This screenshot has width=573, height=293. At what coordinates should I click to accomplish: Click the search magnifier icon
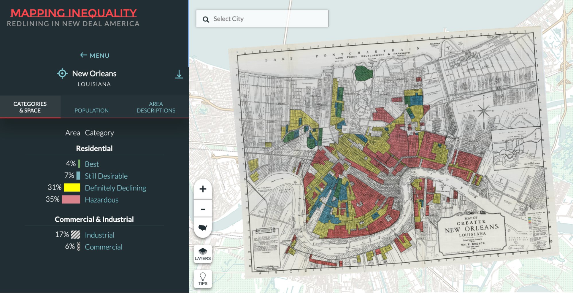click(x=206, y=19)
